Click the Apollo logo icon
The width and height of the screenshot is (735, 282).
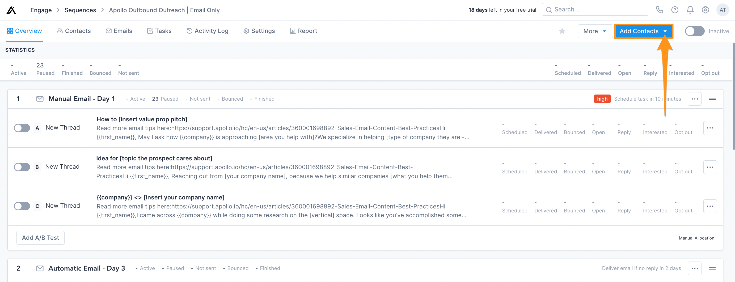[11, 10]
